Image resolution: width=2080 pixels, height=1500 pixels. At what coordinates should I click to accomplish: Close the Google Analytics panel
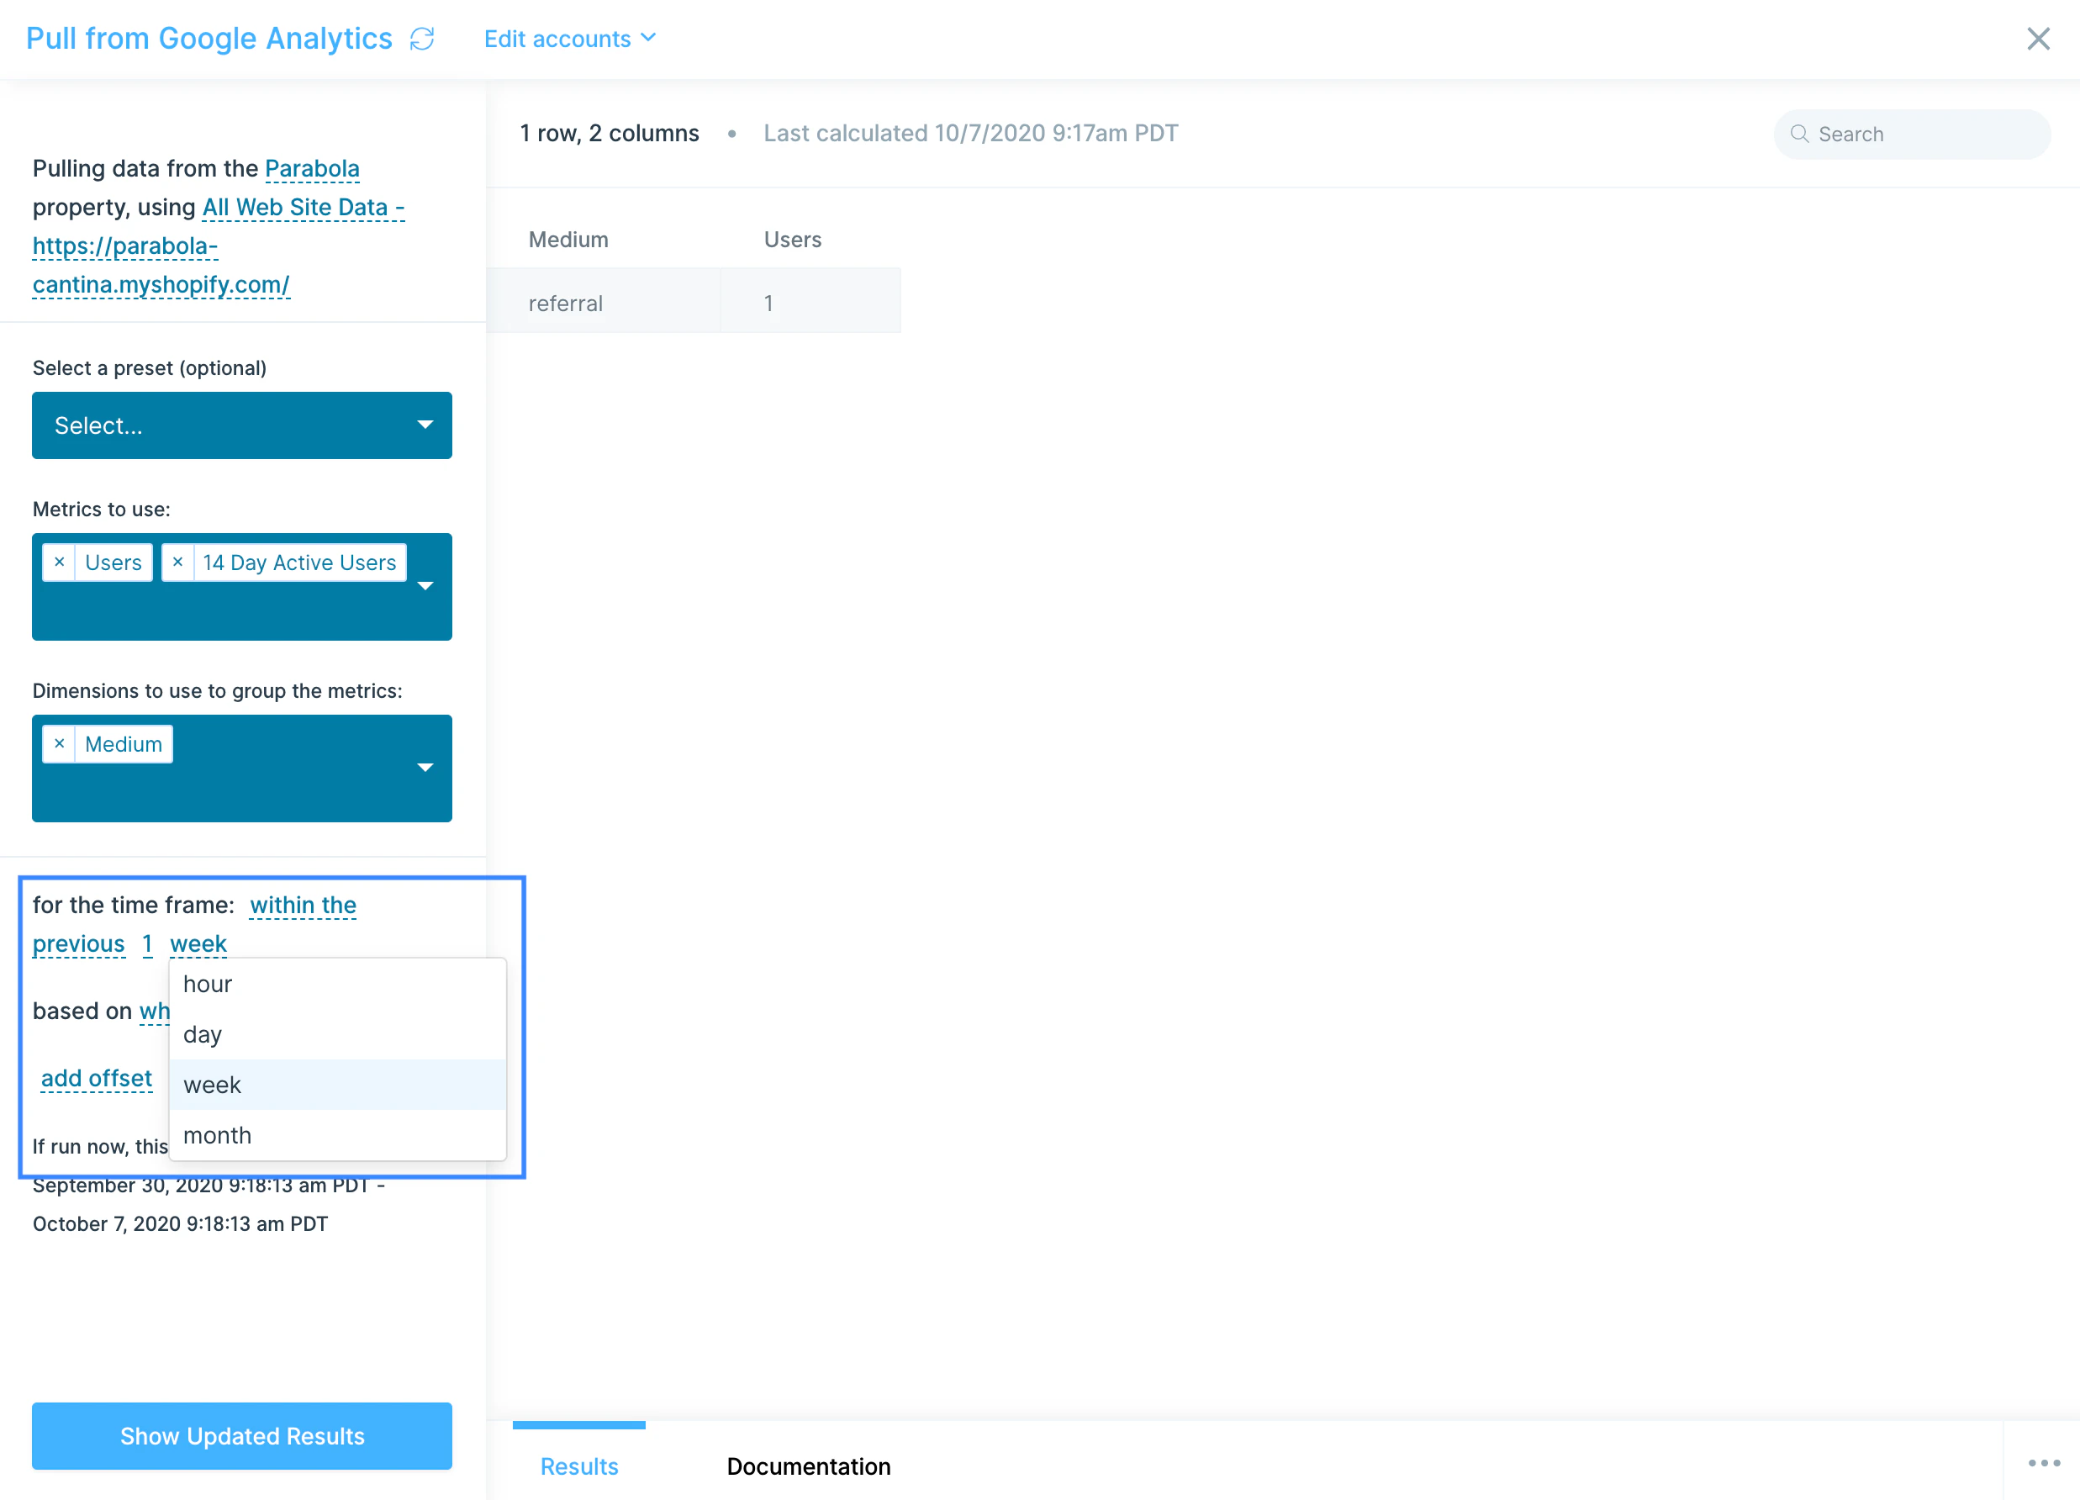(x=2038, y=39)
